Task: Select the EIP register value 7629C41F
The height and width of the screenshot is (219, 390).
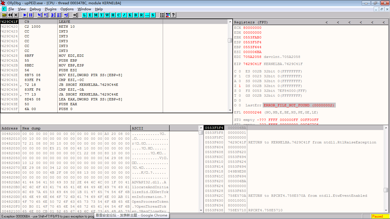Action: pos(252,64)
